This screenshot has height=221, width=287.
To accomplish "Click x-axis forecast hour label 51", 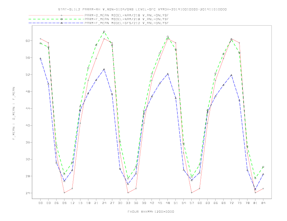I will tap(176, 203).
